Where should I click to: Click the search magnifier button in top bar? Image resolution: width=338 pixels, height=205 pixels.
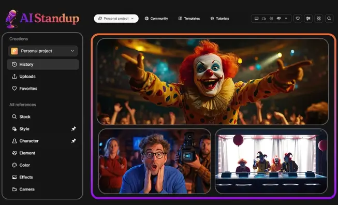coord(329,19)
